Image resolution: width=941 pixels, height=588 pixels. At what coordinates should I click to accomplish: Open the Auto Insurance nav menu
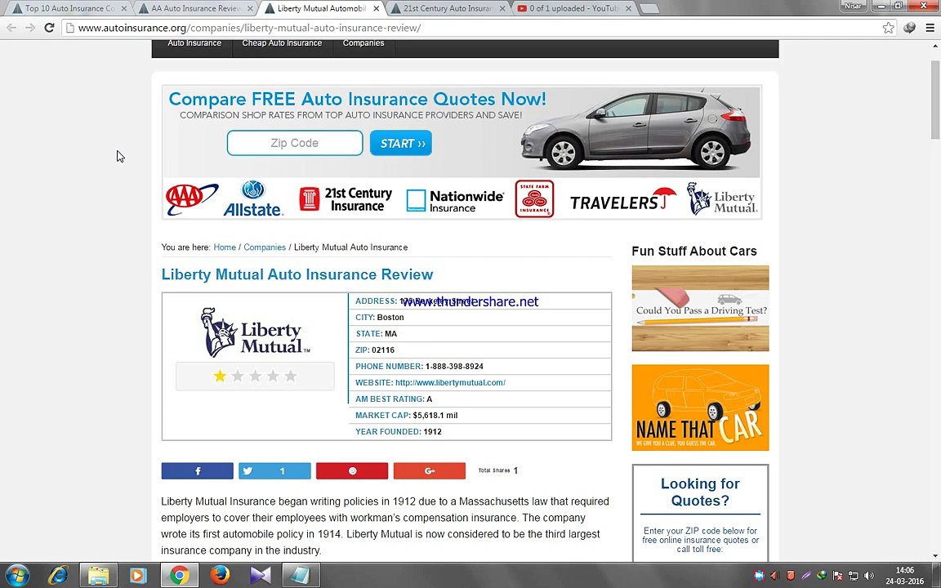[x=194, y=43]
